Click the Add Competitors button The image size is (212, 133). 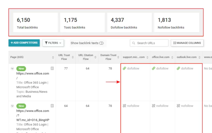click(24, 43)
